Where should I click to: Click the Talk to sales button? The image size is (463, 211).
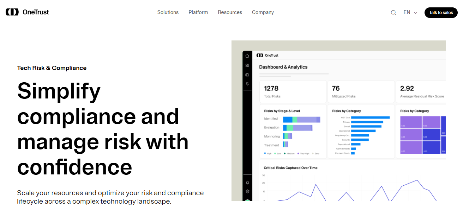tap(441, 12)
